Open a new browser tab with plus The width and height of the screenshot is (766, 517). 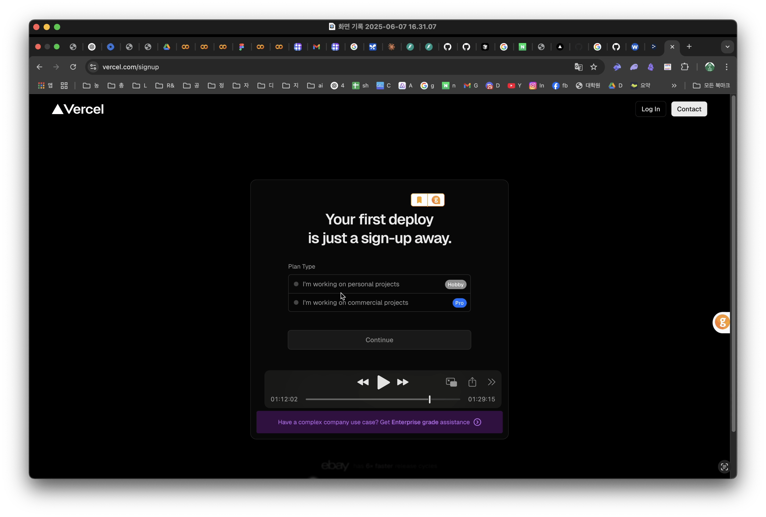tap(689, 46)
